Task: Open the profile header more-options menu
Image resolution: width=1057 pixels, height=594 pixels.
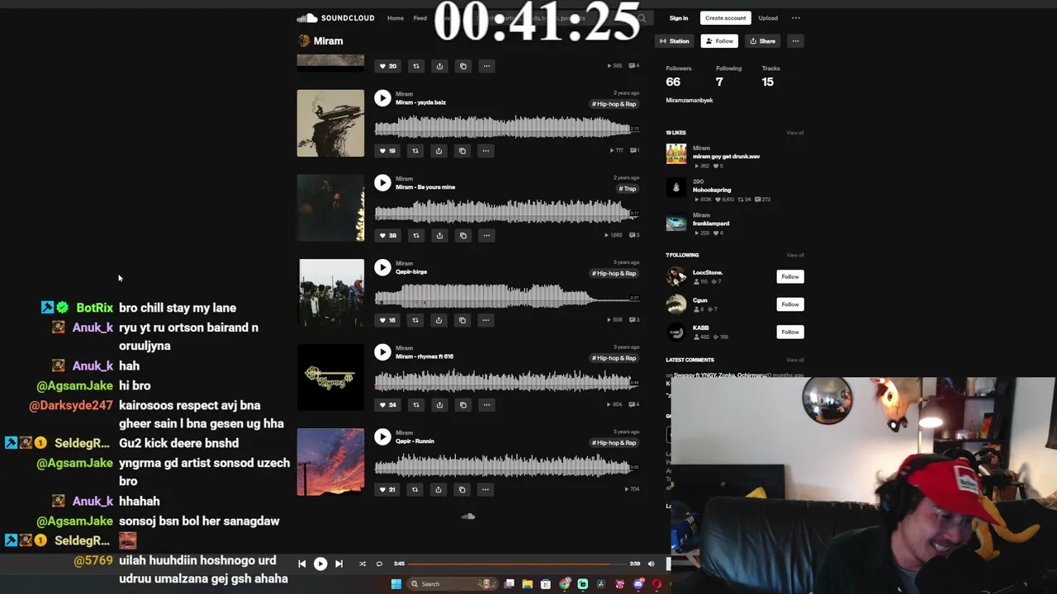Action: [x=795, y=41]
